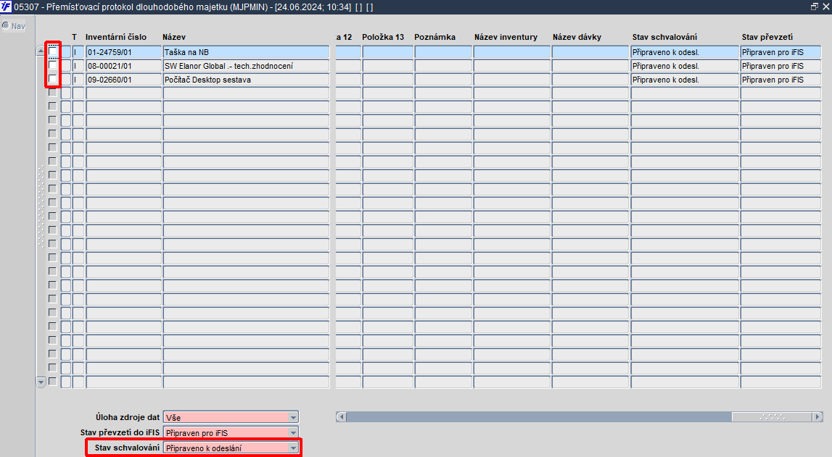Click the Inventární číslo column header
The height and width of the screenshot is (457, 832).
pyautogui.click(x=115, y=37)
